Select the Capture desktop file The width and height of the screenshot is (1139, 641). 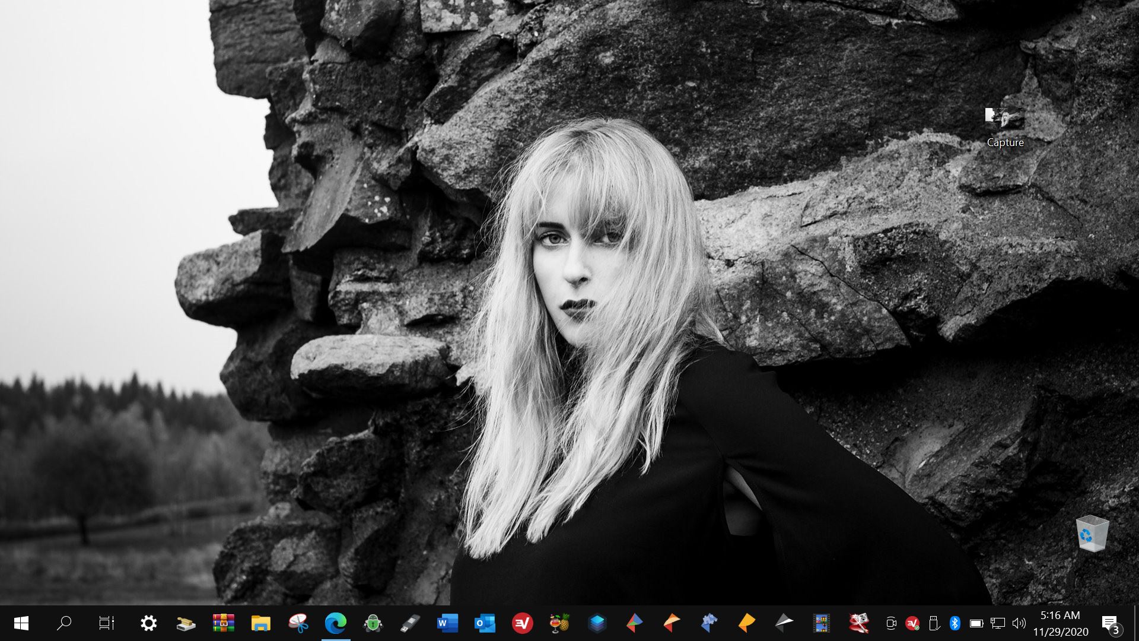[x=1005, y=126]
